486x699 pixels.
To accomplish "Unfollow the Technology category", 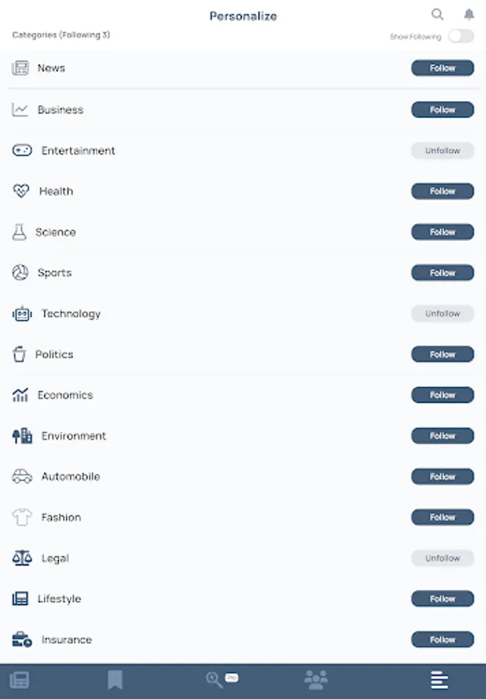I will point(443,314).
